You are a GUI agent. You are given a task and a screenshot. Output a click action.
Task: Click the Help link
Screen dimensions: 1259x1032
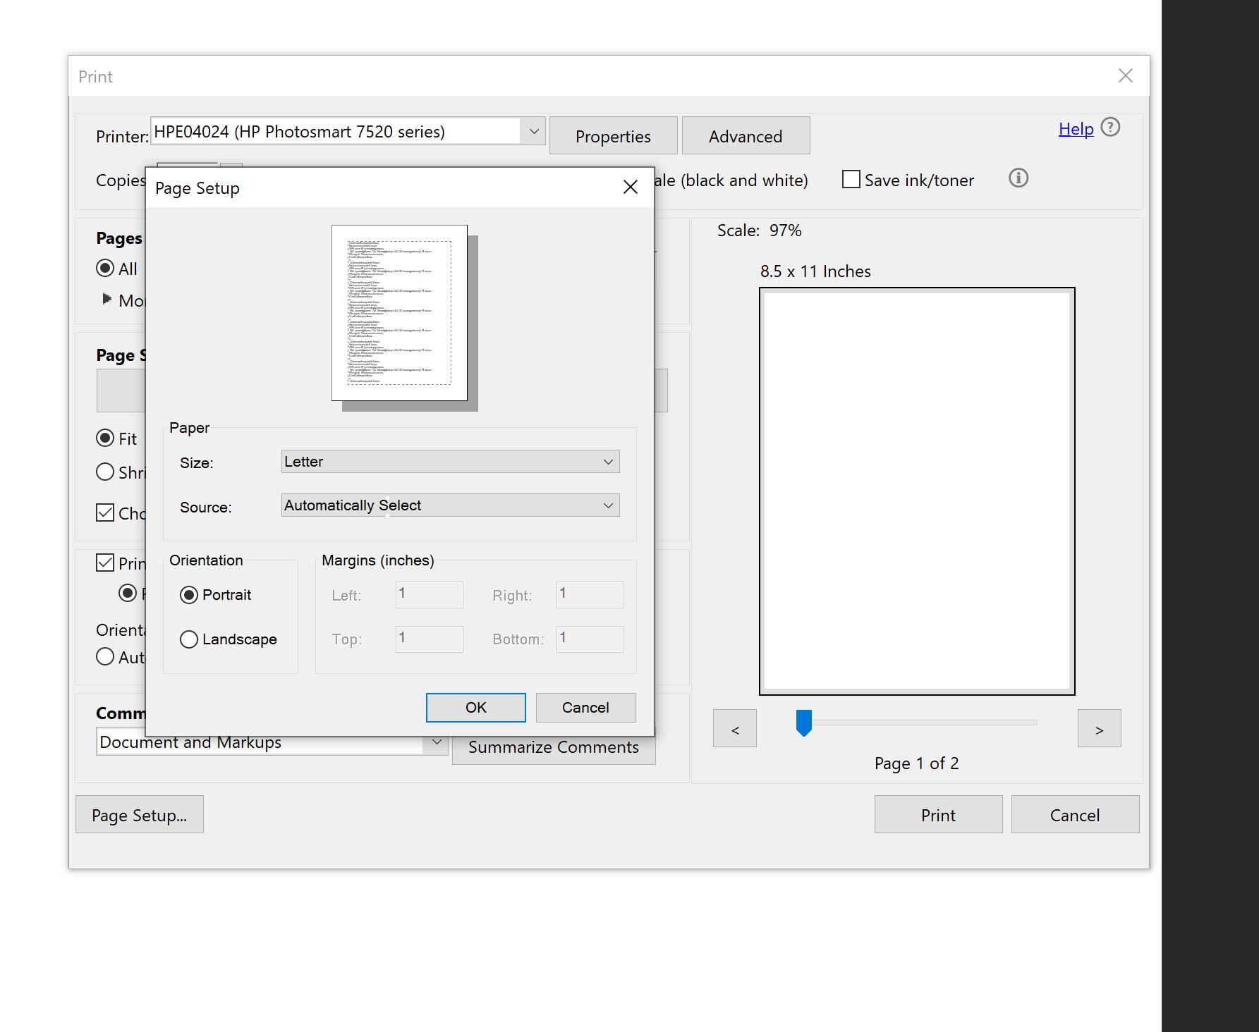pyautogui.click(x=1074, y=129)
